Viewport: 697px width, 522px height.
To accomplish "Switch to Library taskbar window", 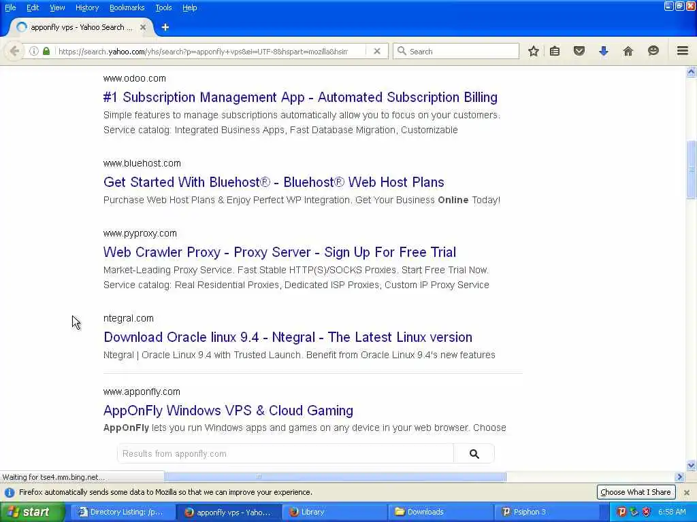I will click(335, 512).
